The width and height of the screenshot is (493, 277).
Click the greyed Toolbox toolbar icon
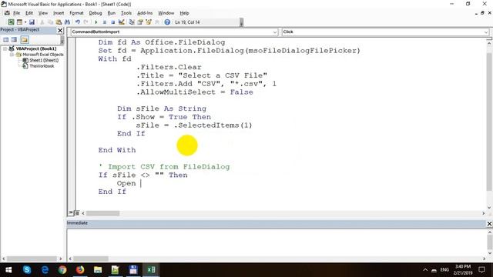(x=157, y=22)
